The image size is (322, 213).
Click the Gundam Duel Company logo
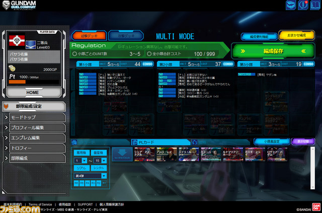[x=19, y=5]
